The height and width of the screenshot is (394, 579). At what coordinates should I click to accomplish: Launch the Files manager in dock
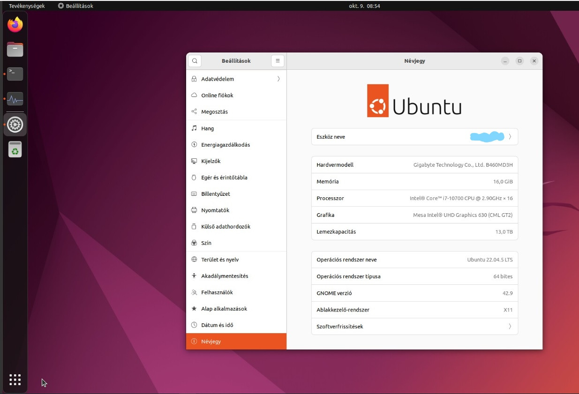point(15,49)
